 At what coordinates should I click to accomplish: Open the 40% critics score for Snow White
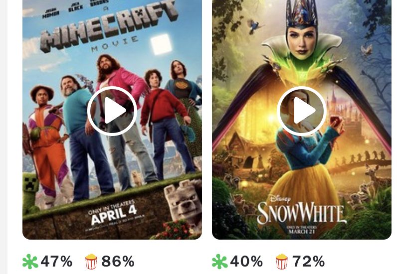(246, 262)
